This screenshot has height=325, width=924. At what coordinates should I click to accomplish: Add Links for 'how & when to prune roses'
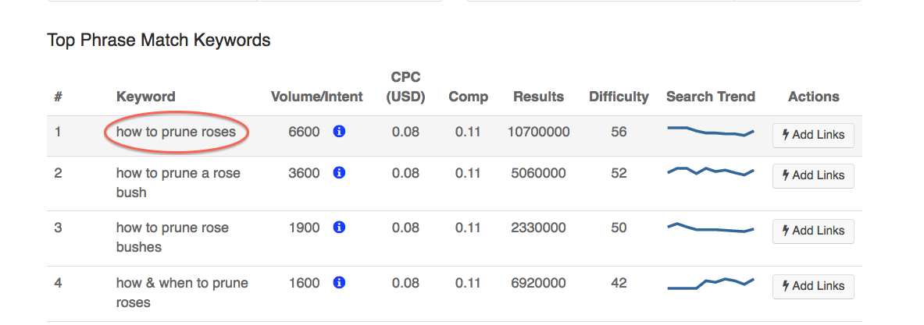coord(813,285)
